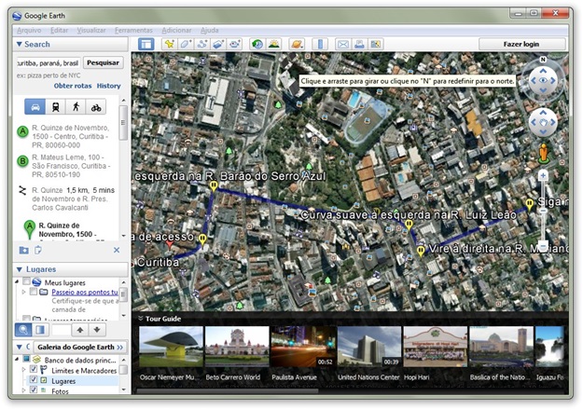583x410 pixels.
Task: Click the Fazer login button
Action: 521,44
